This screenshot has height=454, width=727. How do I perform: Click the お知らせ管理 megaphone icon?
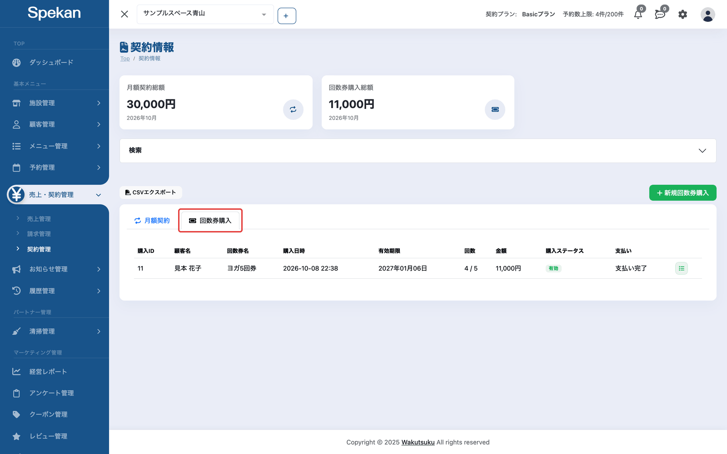(16, 269)
